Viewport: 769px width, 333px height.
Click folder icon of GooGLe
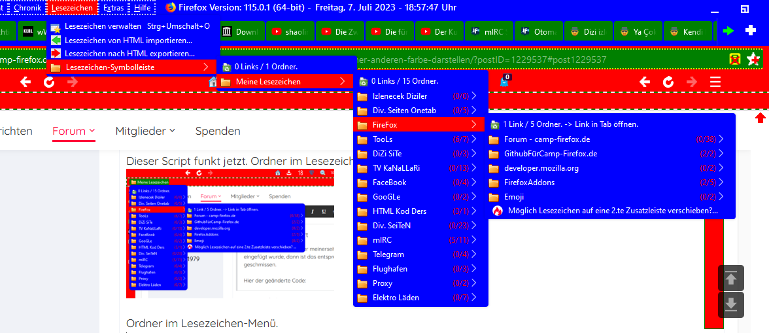(362, 197)
